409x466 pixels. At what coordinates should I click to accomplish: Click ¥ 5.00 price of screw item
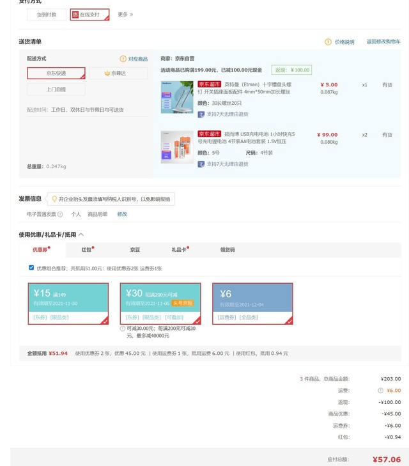329,85
